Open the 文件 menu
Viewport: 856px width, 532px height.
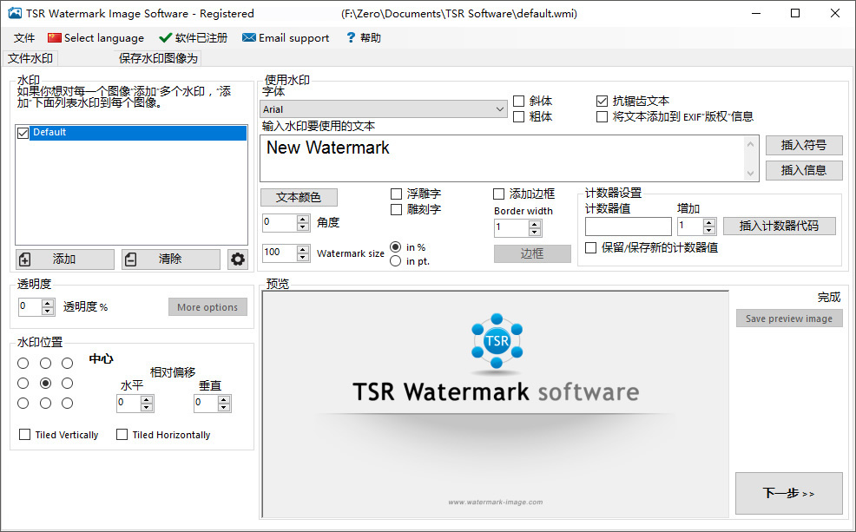(23, 37)
